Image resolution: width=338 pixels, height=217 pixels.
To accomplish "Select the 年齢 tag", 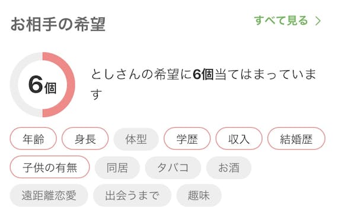I will [x=33, y=138].
